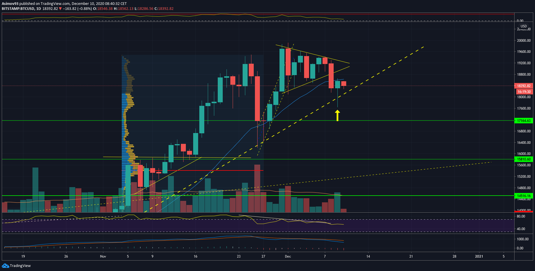535x271 pixels.
Task: Click the red 18392.82 current price tag
Action: coord(524,86)
